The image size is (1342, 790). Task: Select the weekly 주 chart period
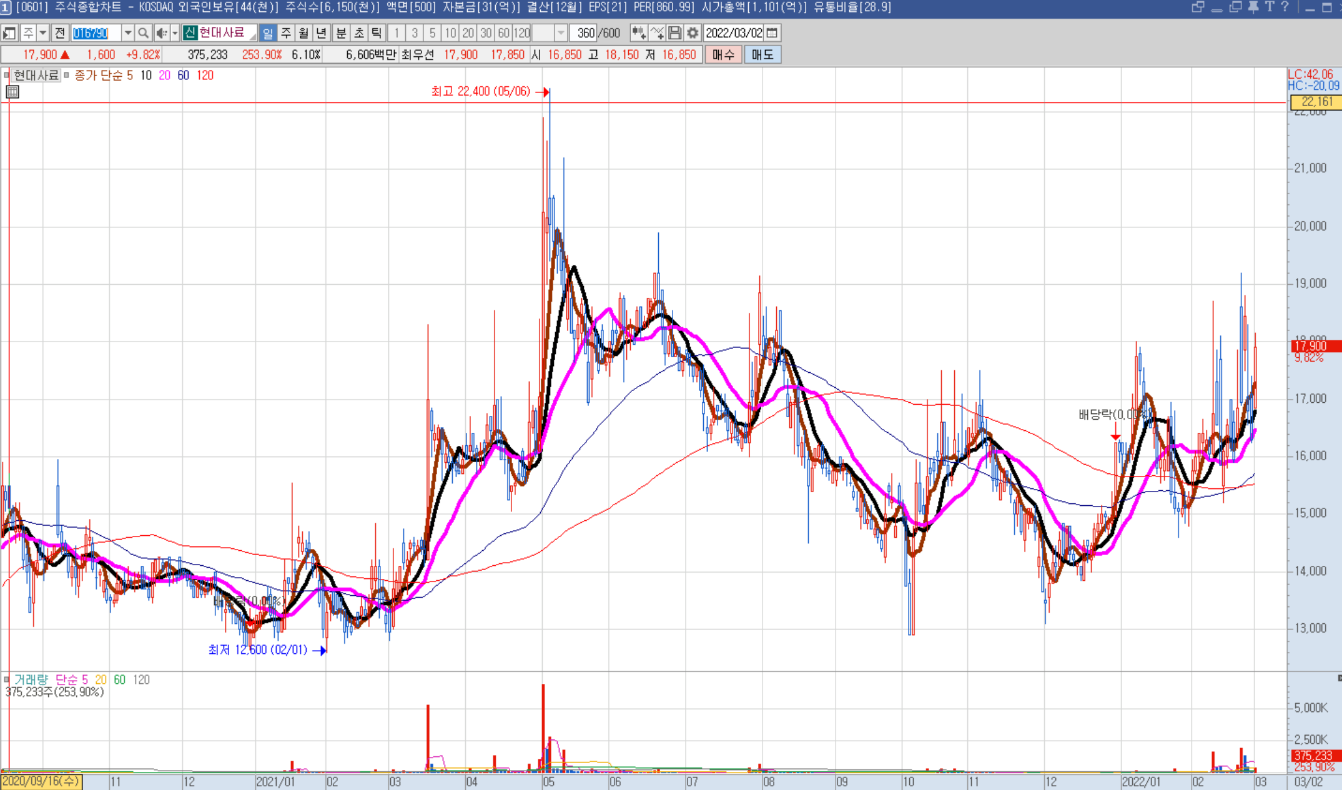pyautogui.click(x=286, y=32)
